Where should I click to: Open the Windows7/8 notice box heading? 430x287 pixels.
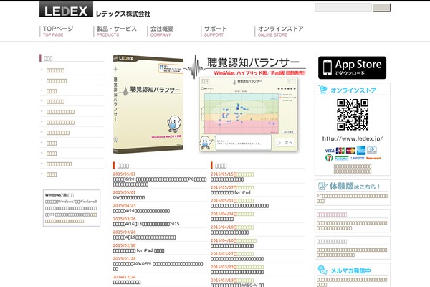(59, 195)
